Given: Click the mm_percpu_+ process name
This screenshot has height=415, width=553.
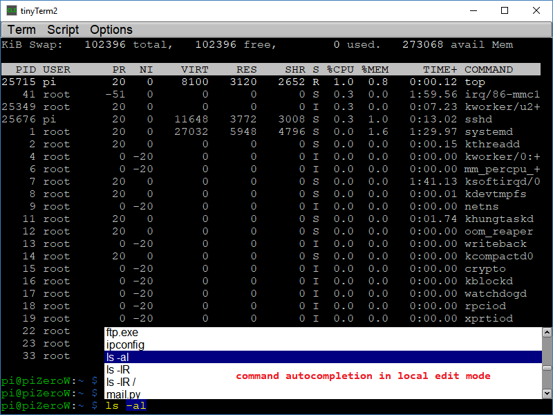Looking at the screenshot, I should pyautogui.click(x=503, y=169).
